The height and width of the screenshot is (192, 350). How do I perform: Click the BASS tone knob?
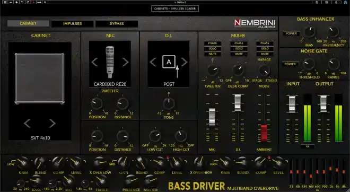coord(37,181)
